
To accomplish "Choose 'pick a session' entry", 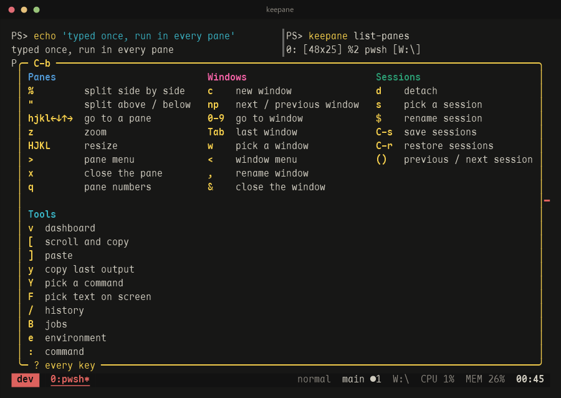I will (443, 105).
